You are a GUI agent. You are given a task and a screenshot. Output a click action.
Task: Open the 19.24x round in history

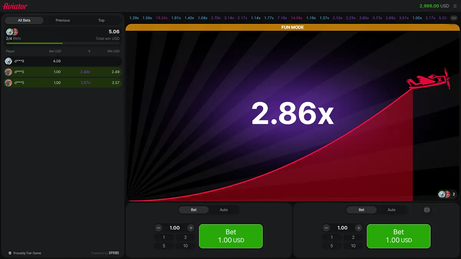point(162,18)
